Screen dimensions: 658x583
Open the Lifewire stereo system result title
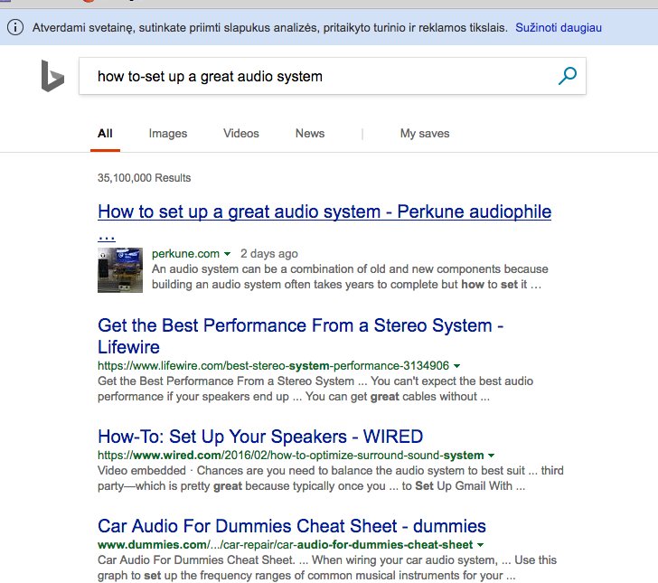(x=300, y=336)
